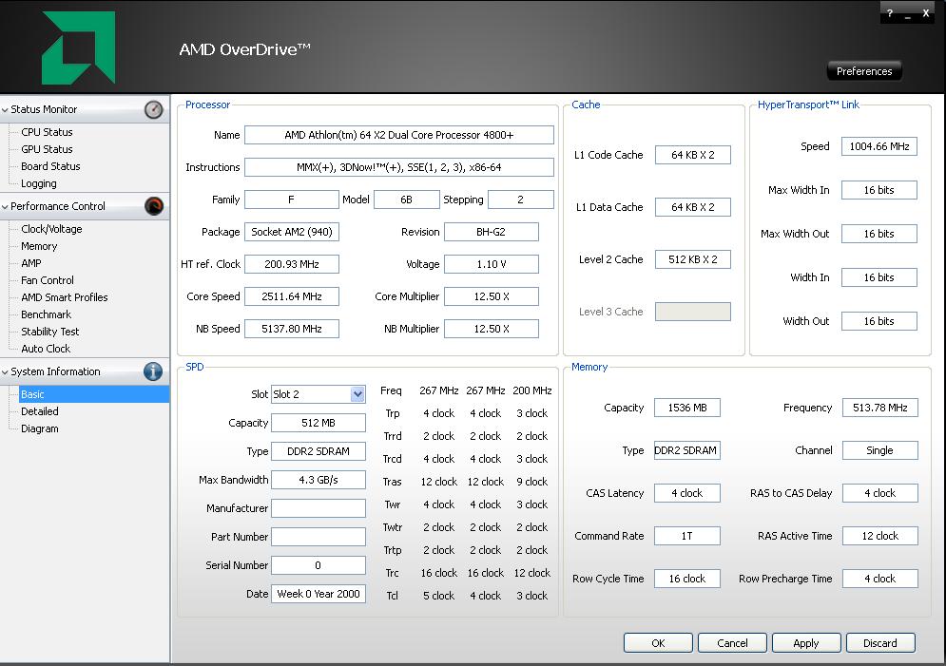Click the RAS to CAS Delay field
The width and height of the screenshot is (946, 666).
tap(880, 493)
